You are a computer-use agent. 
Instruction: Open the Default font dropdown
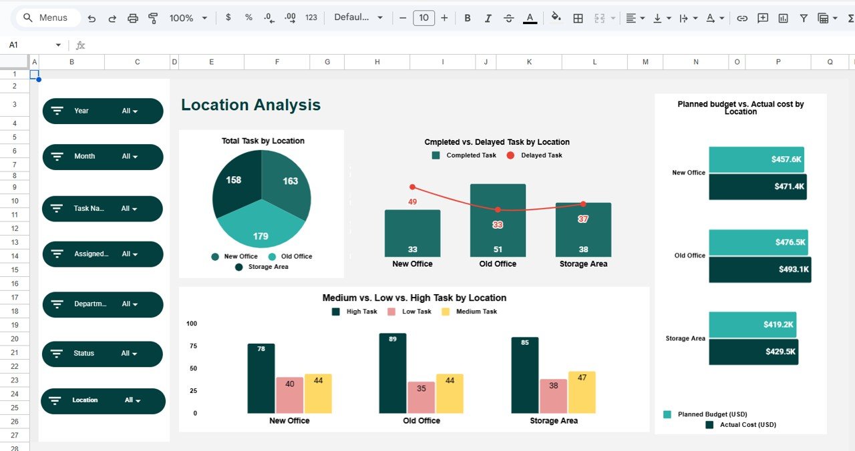point(358,18)
